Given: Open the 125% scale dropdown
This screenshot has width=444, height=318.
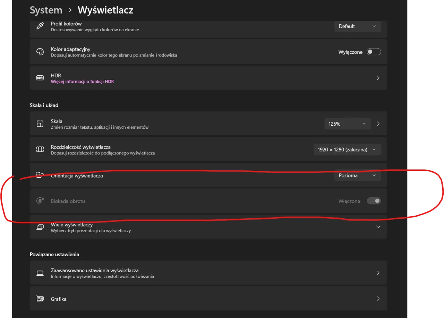Looking at the screenshot, I should pos(348,124).
